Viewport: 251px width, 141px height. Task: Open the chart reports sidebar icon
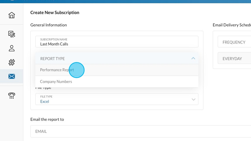[12, 34]
